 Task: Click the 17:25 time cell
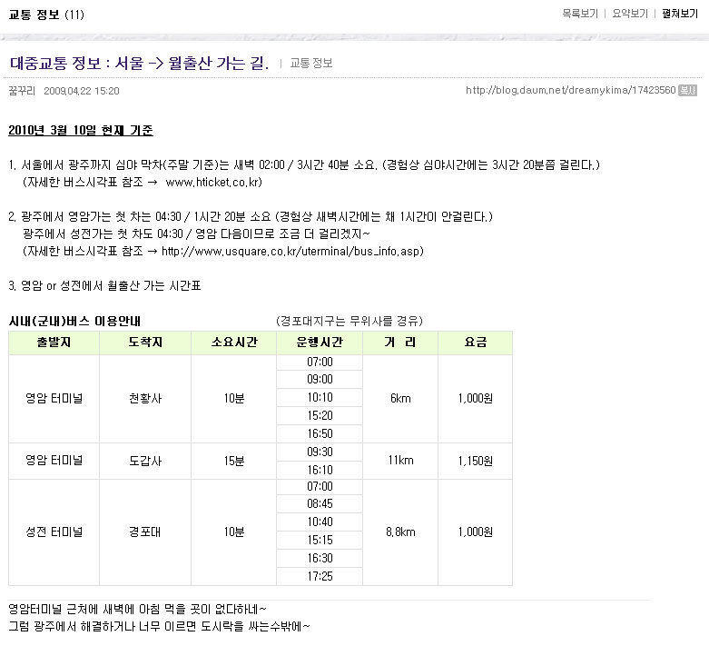tap(320, 576)
